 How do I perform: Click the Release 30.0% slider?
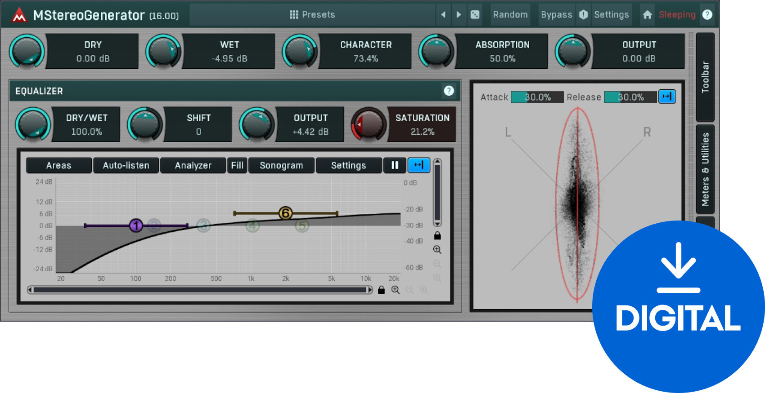click(x=630, y=97)
